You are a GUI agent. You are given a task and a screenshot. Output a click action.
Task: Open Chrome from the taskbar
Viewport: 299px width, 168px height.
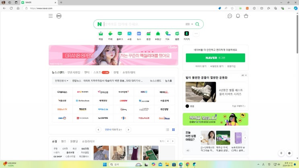pos(188,164)
